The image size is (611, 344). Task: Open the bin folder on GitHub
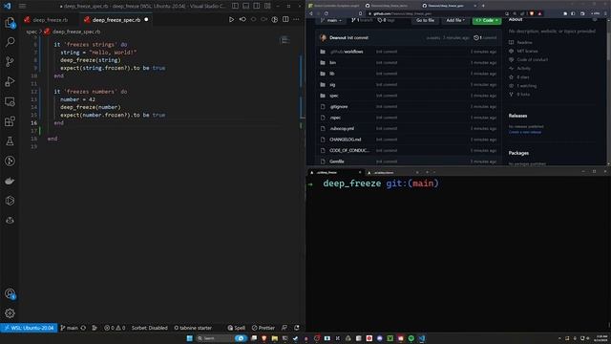click(333, 62)
